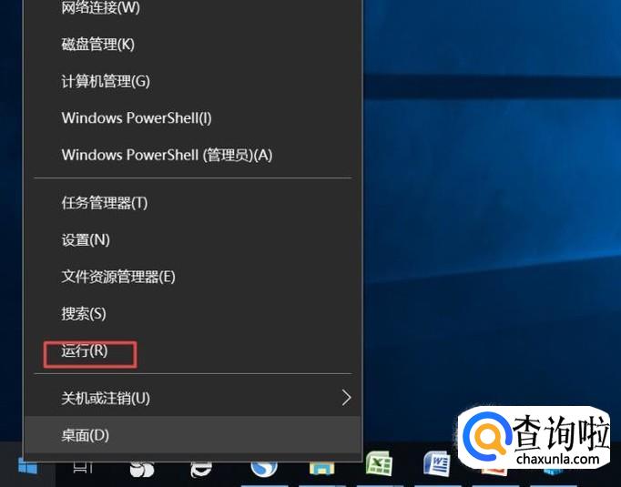The width and height of the screenshot is (621, 487).
Task: Launch the 'e' browser icon on taskbar
Action: tap(201, 468)
